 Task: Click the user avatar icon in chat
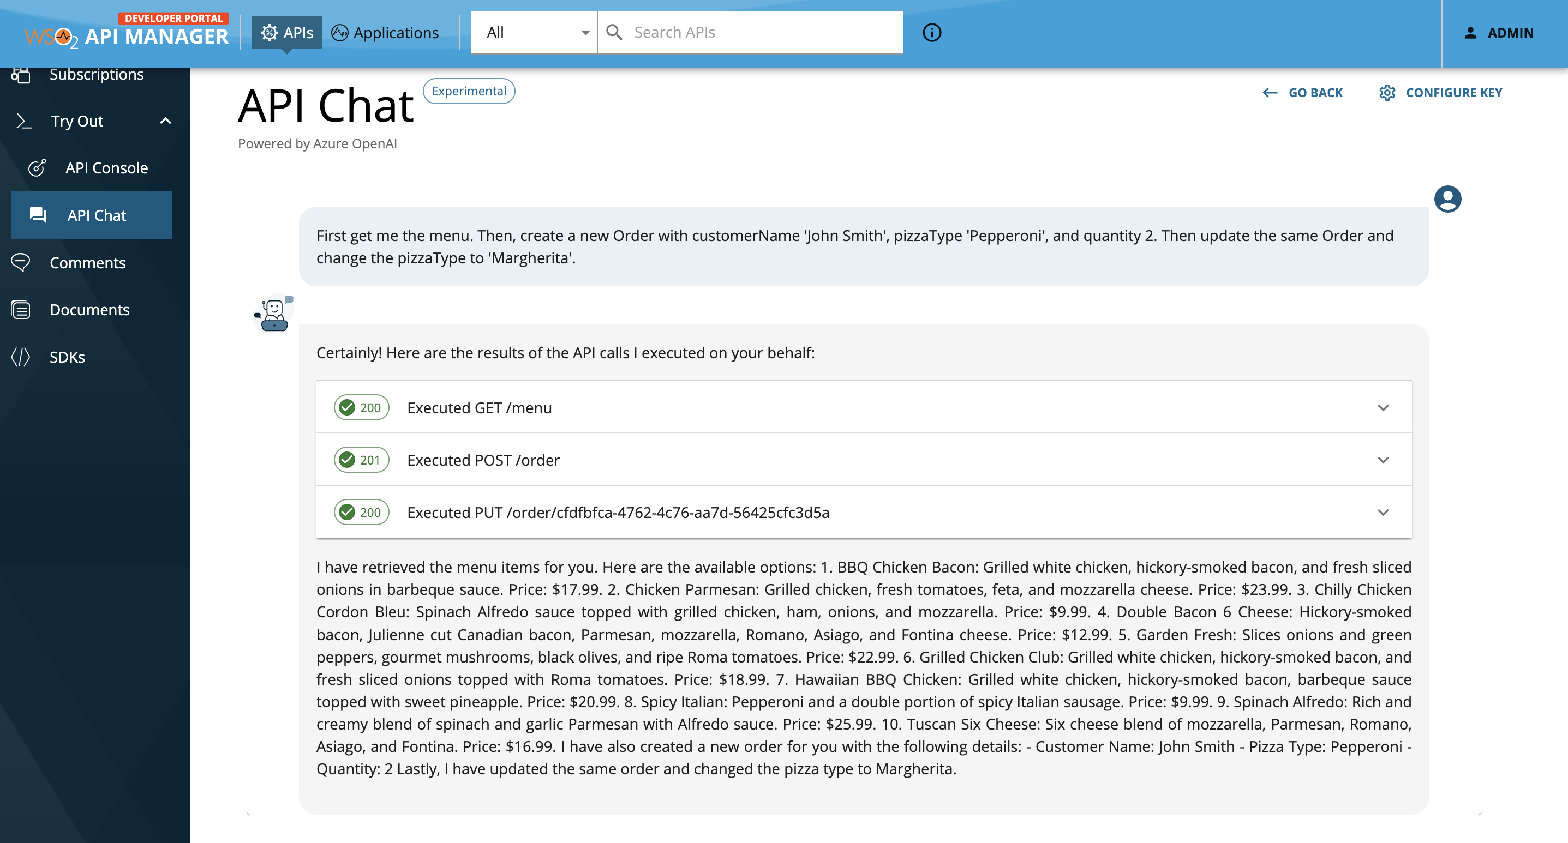1447,199
